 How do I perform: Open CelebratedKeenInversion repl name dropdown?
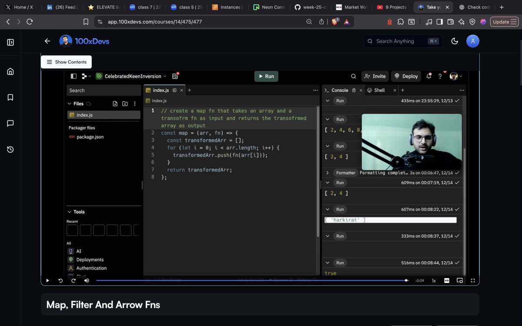tap(131, 76)
